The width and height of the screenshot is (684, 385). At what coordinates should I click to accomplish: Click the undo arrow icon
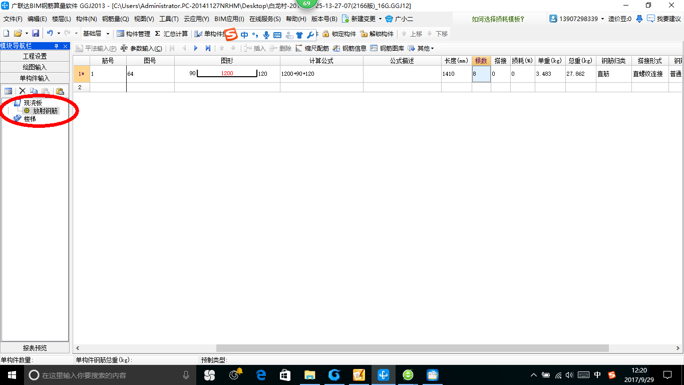tap(50, 34)
